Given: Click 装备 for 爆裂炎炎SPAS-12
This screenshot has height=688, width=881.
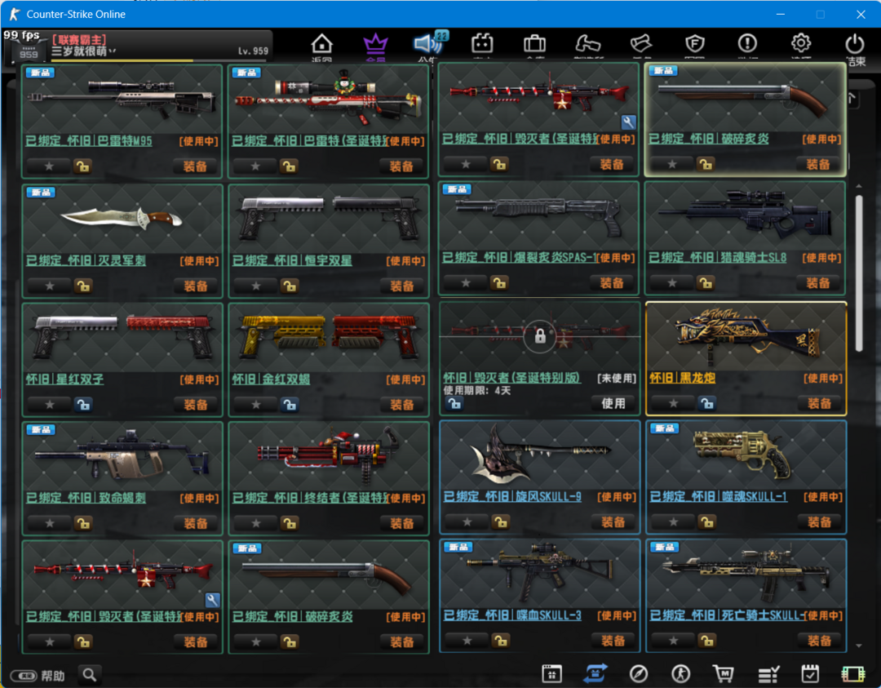Looking at the screenshot, I should click(x=612, y=282).
